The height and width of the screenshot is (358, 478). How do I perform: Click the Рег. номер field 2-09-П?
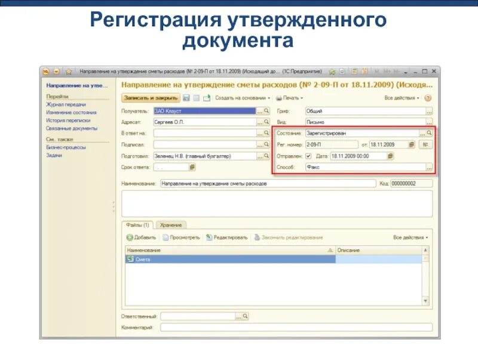[332, 144]
